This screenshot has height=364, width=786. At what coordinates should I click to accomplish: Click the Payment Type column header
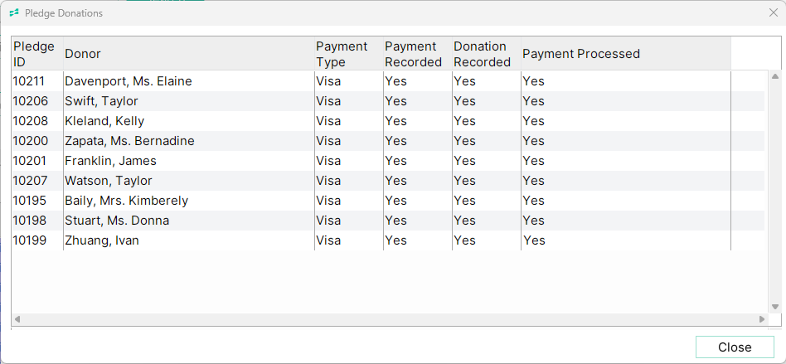(x=349, y=54)
